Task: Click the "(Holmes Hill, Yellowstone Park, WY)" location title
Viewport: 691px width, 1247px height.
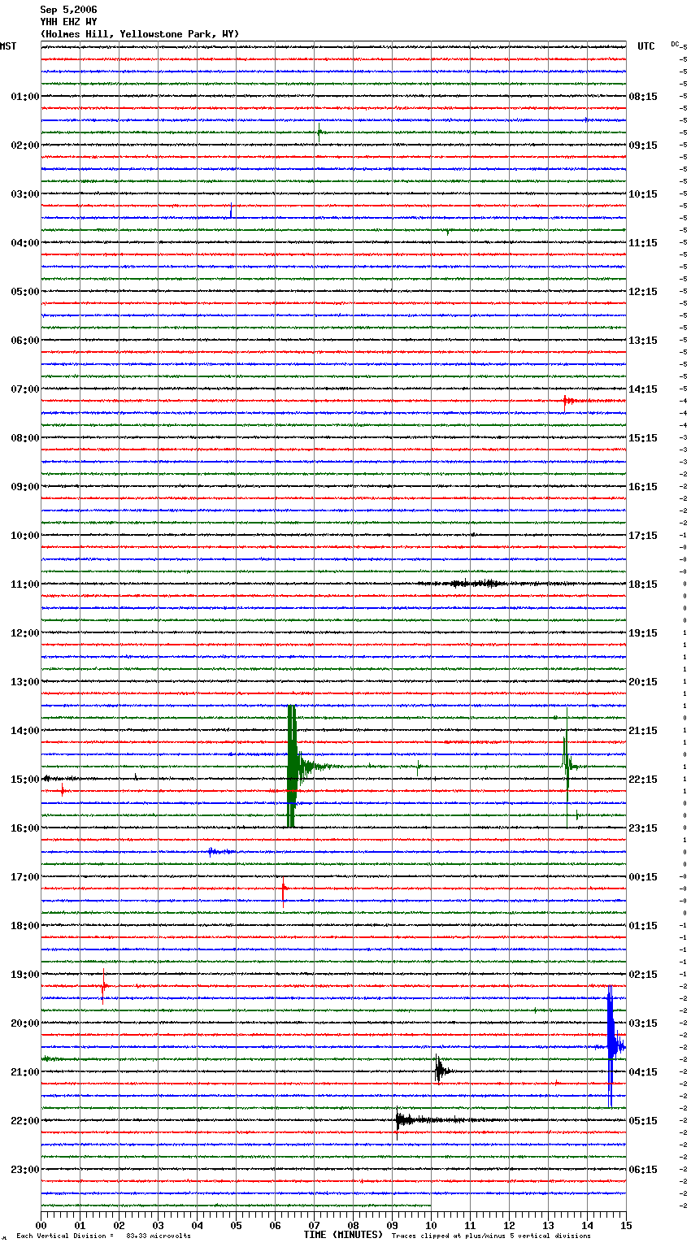Action: (140, 34)
